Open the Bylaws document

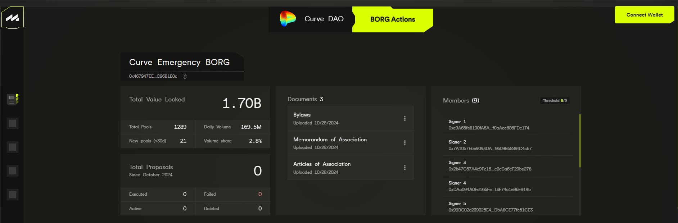(x=302, y=115)
